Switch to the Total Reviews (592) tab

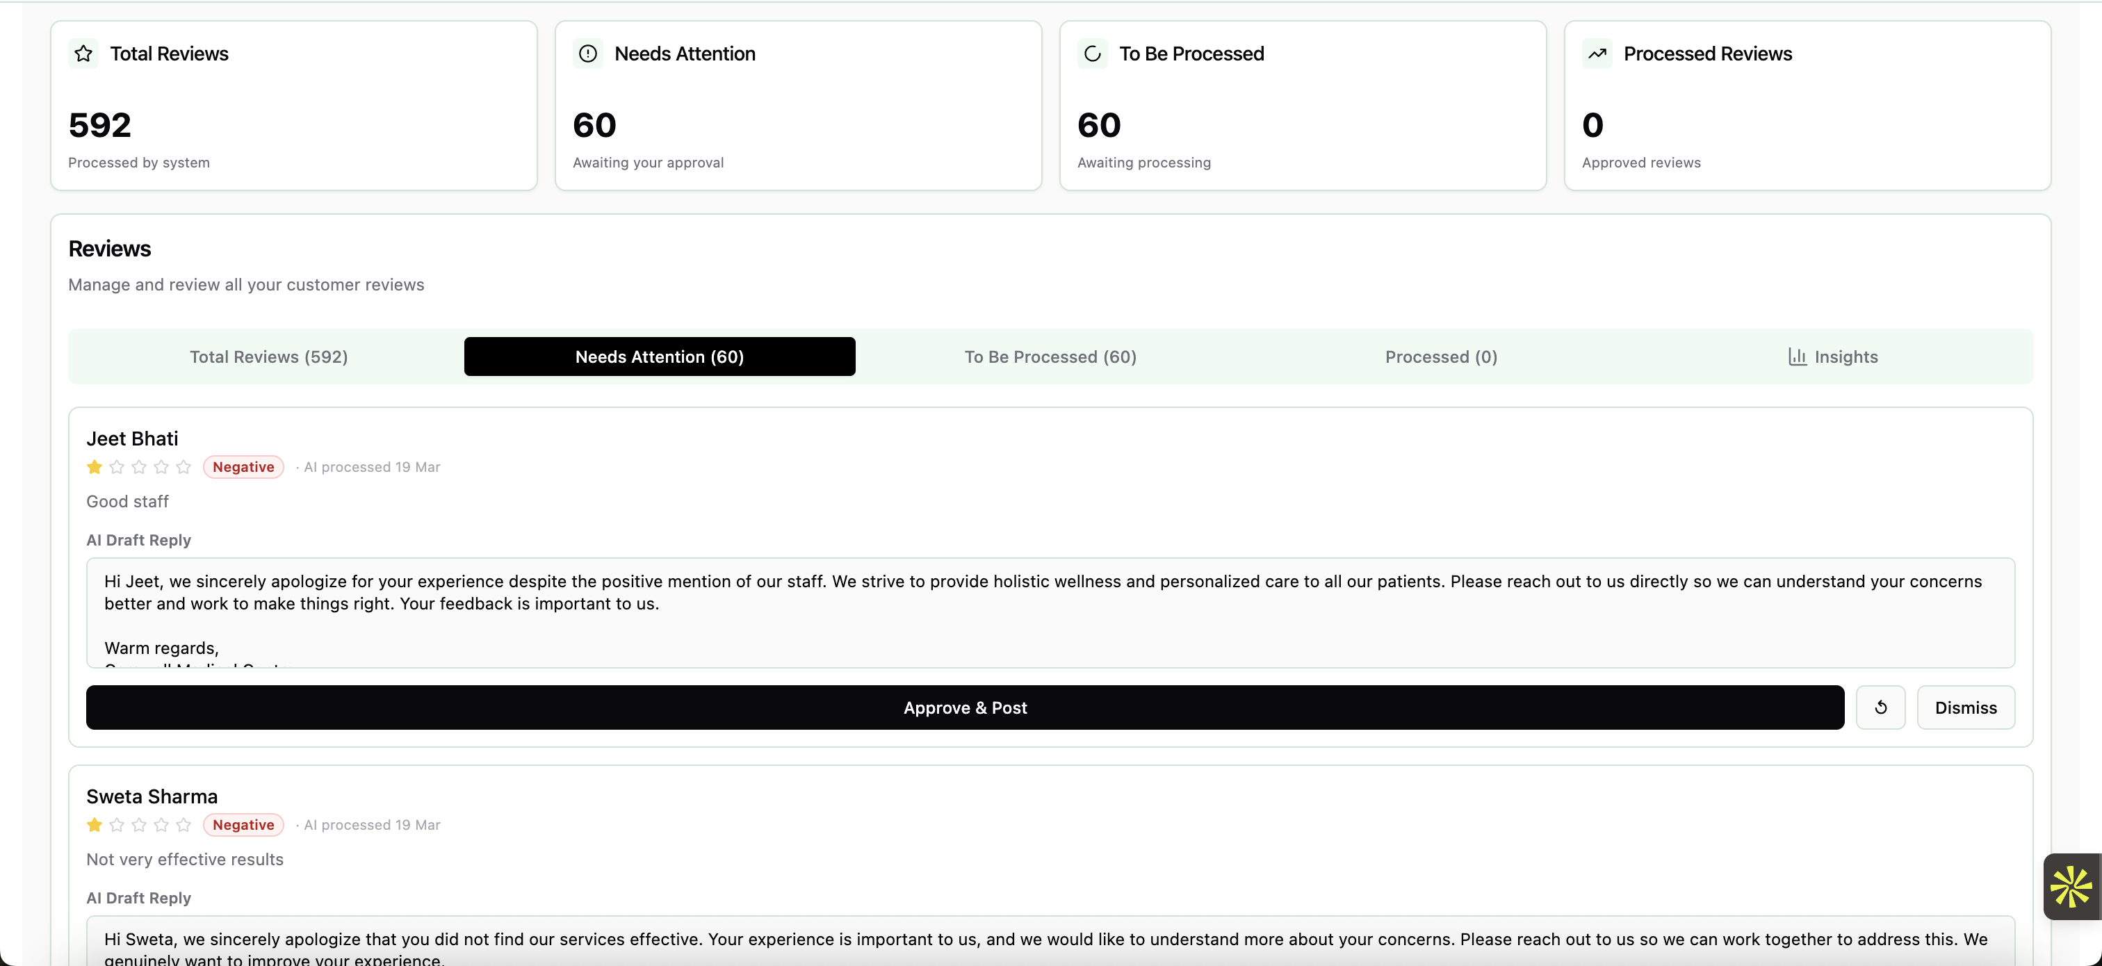(269, 357)
